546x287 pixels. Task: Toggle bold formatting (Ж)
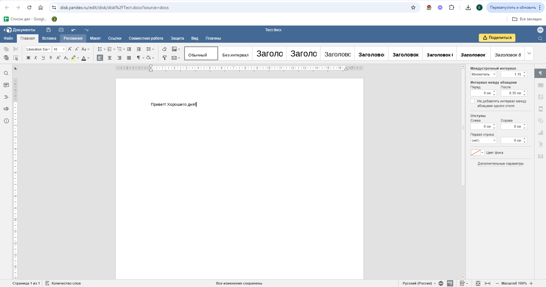click(x=28, y=58)
